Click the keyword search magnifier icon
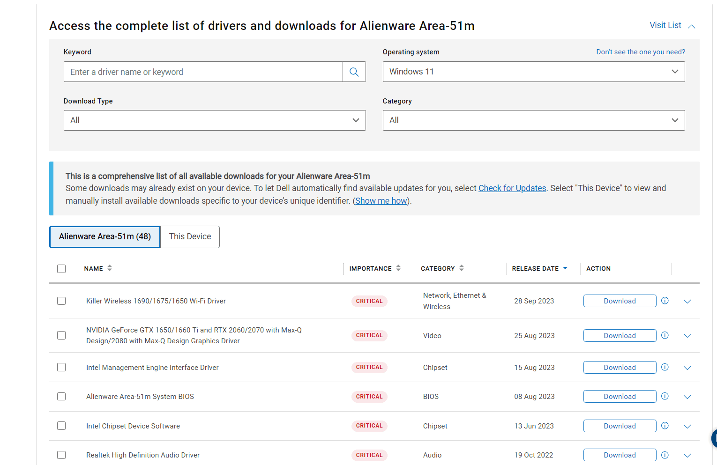This screenshot has height=465, width=717. tap(354, 72)
